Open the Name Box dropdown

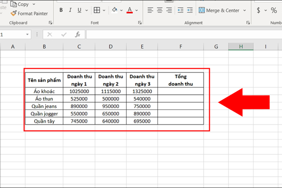(27, 34)
